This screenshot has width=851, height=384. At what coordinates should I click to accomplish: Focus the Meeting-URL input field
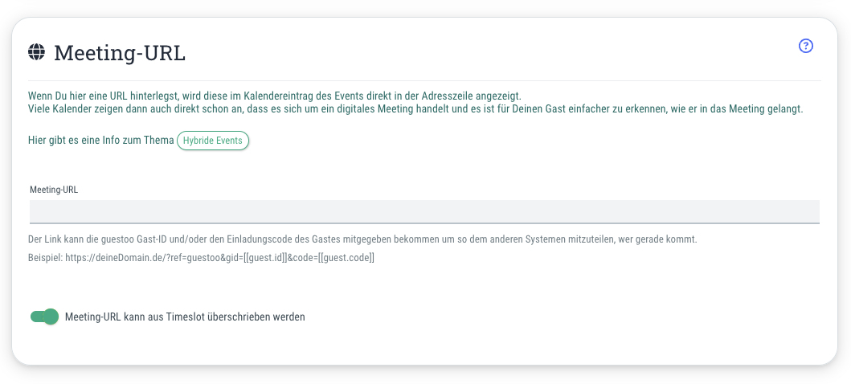click(424, 211)
